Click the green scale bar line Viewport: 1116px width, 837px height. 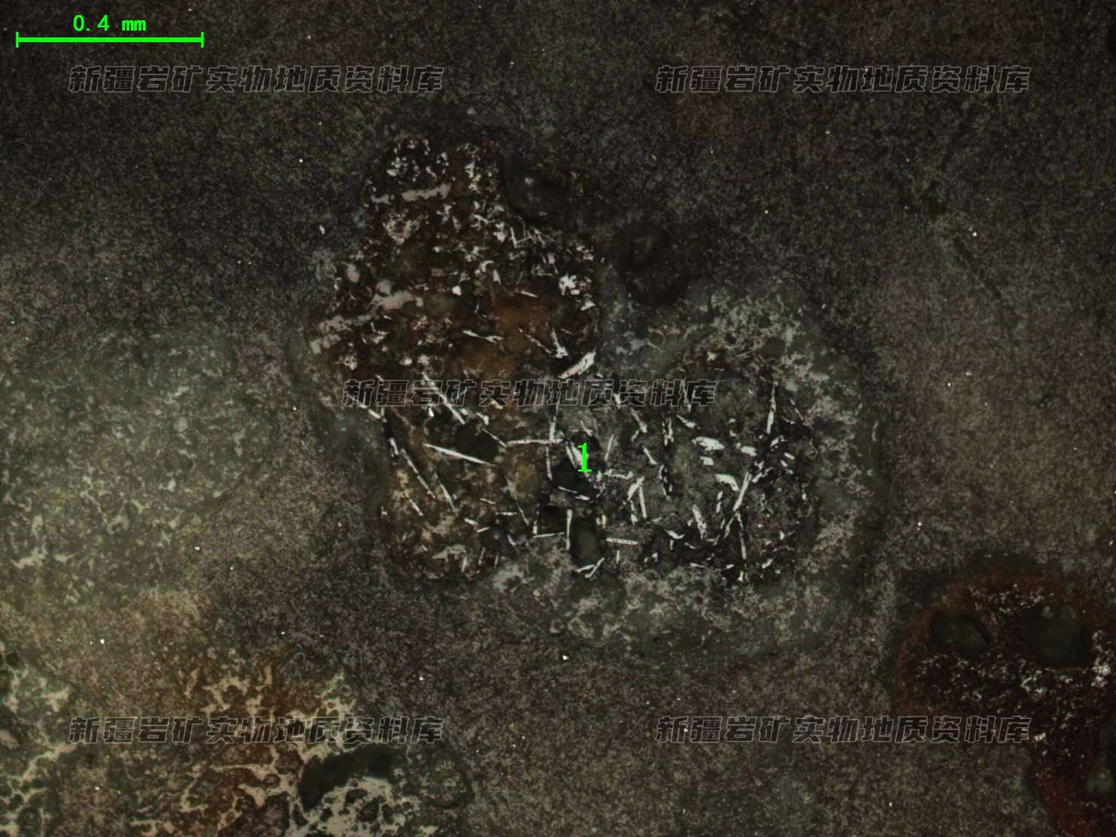tap(109, 39)
